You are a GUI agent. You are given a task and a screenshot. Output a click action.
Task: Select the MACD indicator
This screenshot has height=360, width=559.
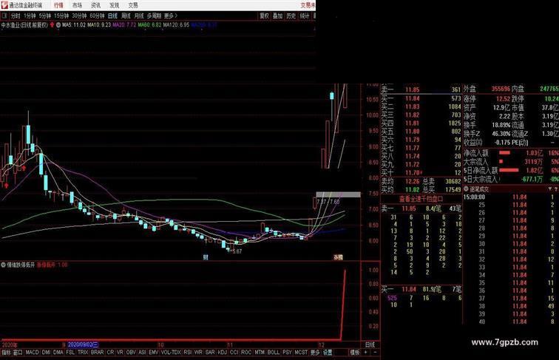(32, 353)
